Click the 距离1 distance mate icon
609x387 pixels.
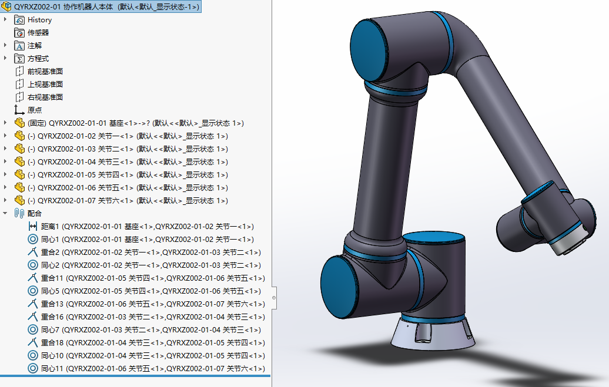click(x=33, y=226)
